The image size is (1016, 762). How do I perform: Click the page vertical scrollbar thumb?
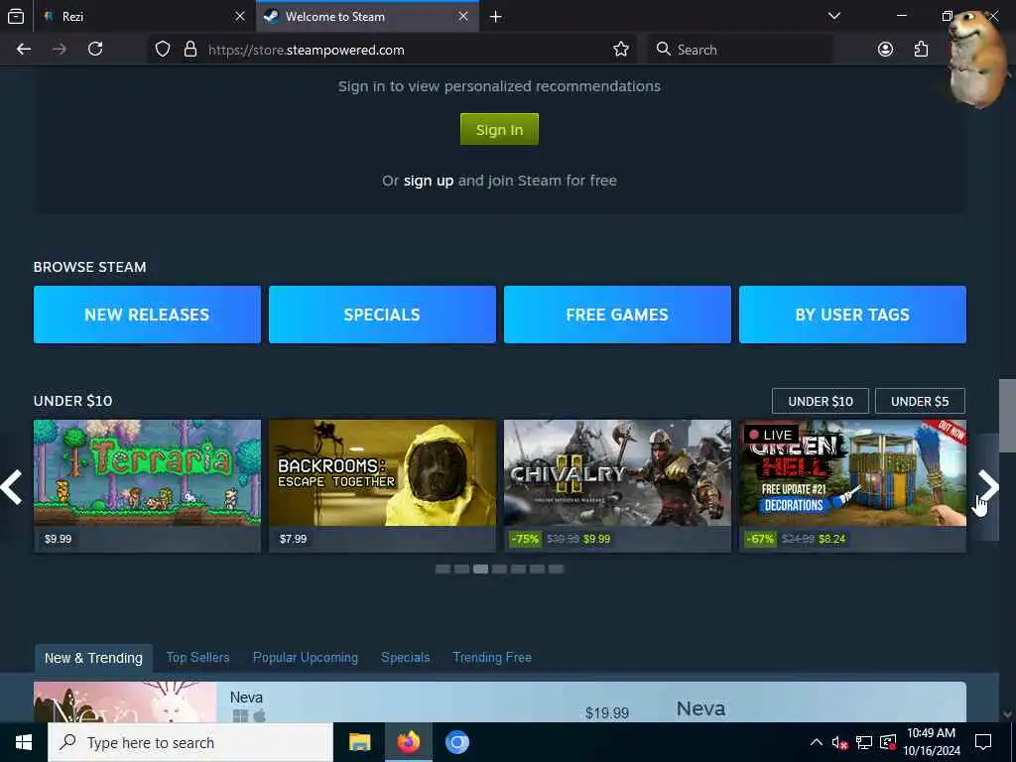coord(1007,415)
